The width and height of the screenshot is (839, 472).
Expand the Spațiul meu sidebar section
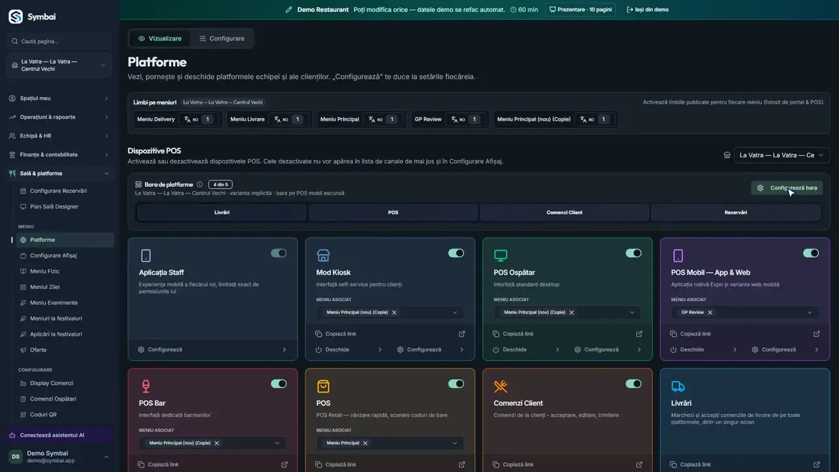coord(59,98)
